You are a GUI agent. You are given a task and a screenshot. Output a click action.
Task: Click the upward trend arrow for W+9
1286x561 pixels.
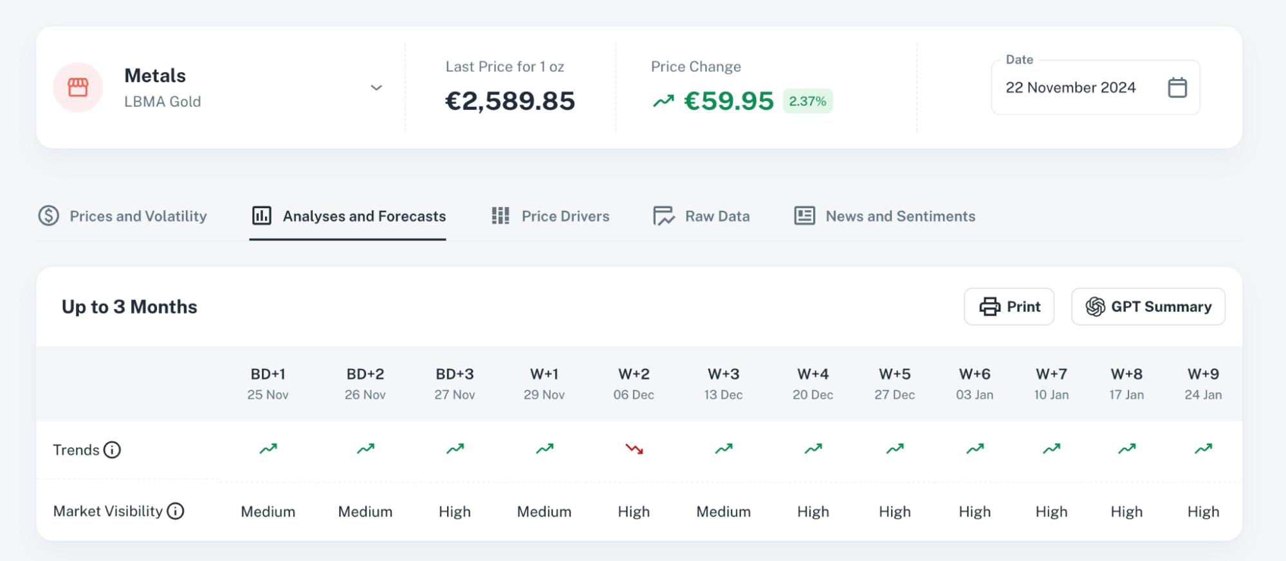1203,449
